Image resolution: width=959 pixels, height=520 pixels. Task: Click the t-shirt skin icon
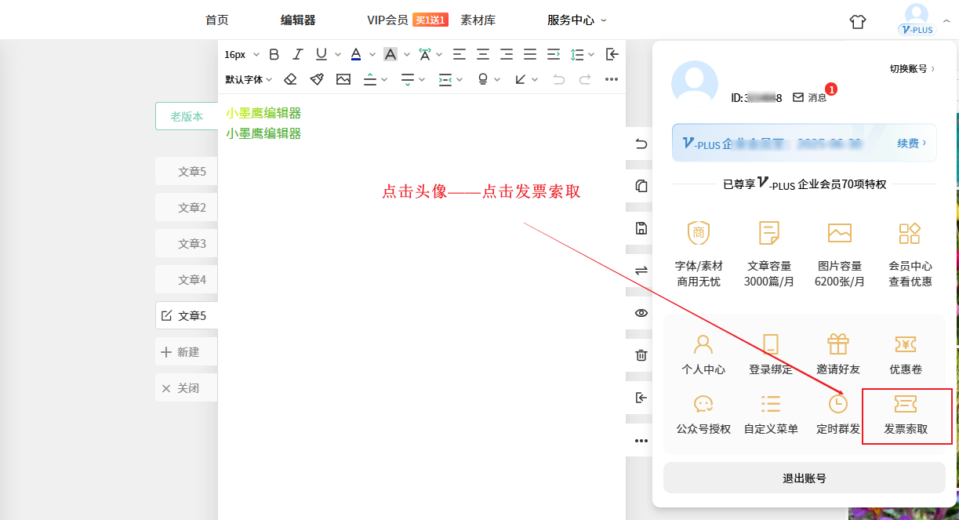pyautogui.click(x=858, y=21)
